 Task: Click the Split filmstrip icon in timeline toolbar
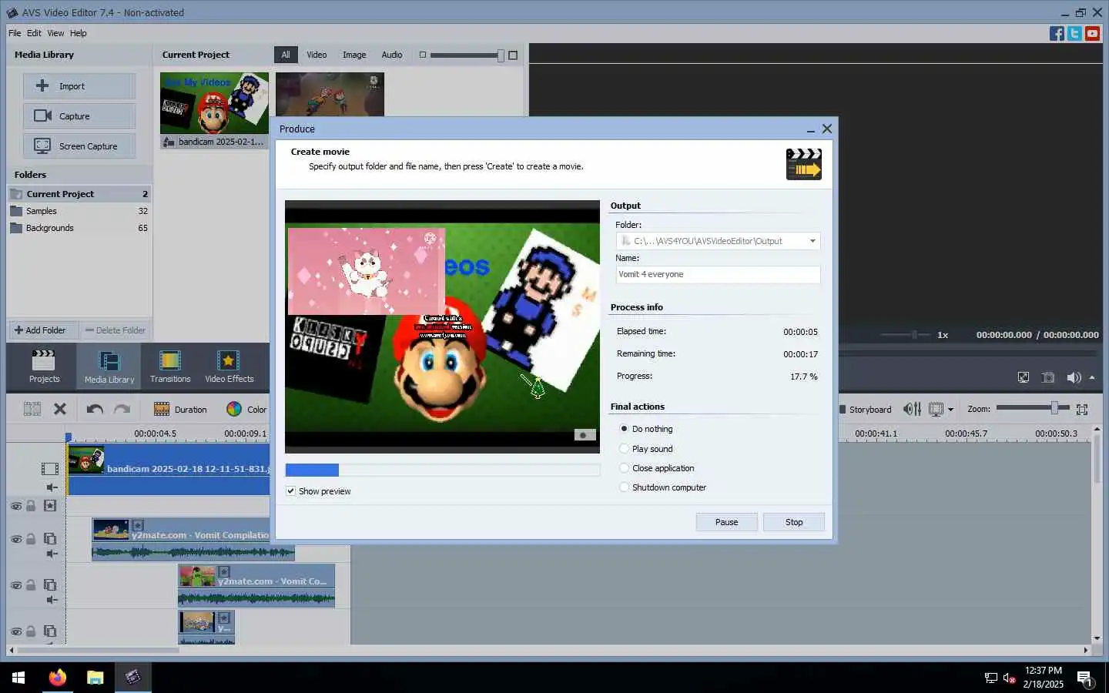(32, 410)
